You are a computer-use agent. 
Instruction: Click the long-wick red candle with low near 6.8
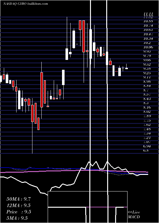pyautogui.click(x=32, y=113)
